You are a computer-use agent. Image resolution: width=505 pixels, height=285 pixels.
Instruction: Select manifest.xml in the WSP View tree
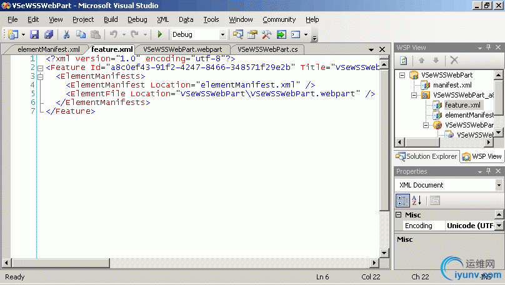click(x=452, y=85)
